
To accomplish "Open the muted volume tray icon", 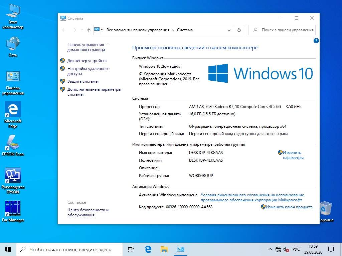I will click(286, 249).
